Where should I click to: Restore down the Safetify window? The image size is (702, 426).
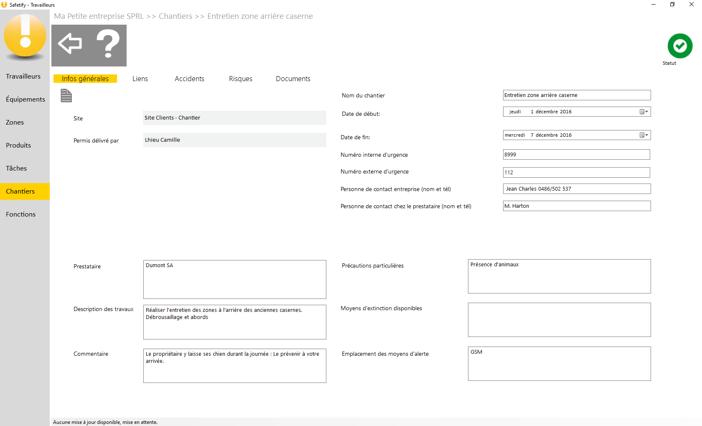tap(672, 5)
